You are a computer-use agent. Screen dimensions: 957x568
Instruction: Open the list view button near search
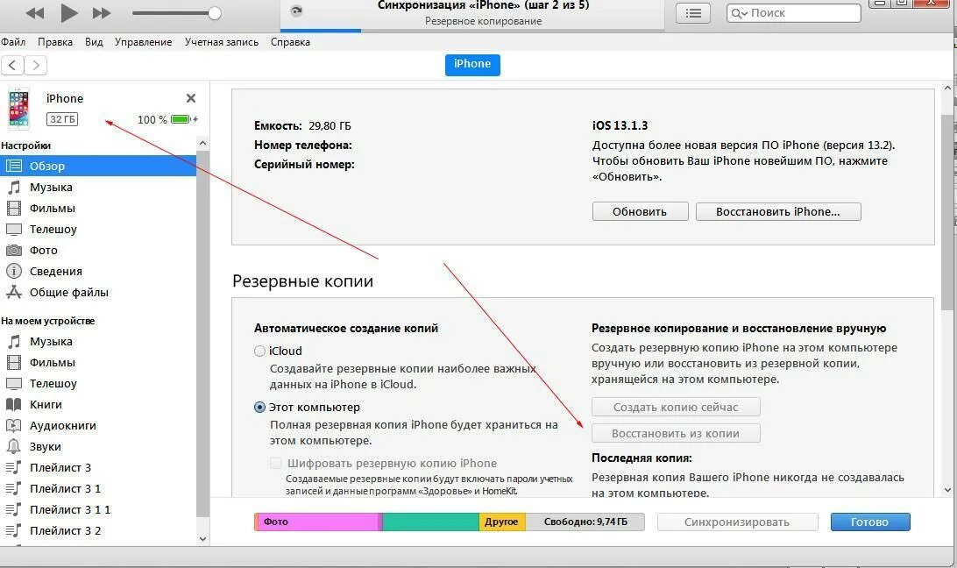692,13
